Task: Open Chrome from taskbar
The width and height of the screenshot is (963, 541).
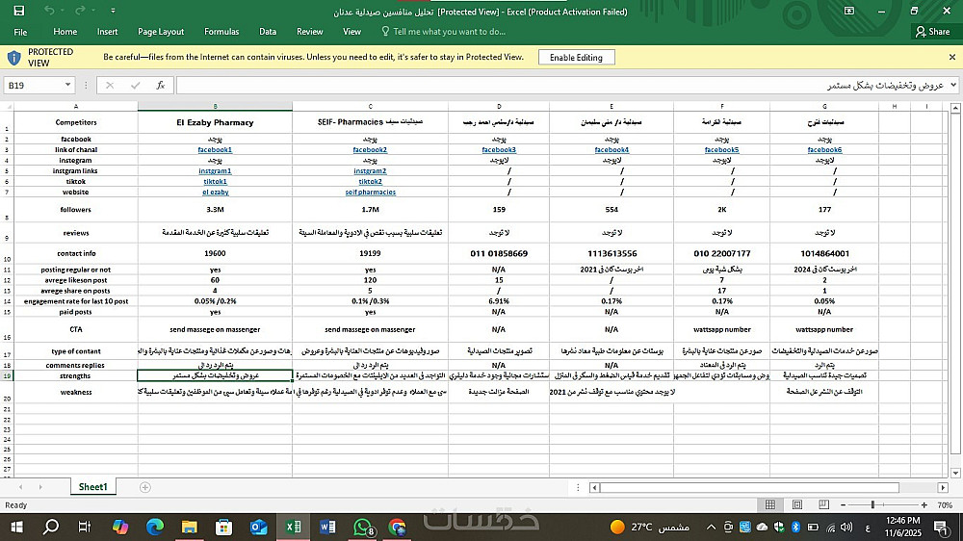Action: pos(398,527)
